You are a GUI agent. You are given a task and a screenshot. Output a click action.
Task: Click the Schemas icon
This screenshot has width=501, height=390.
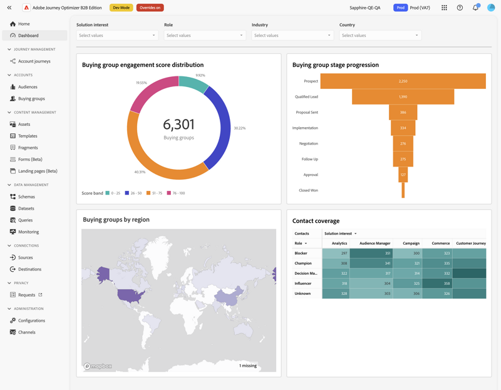[x=13, y=197]
